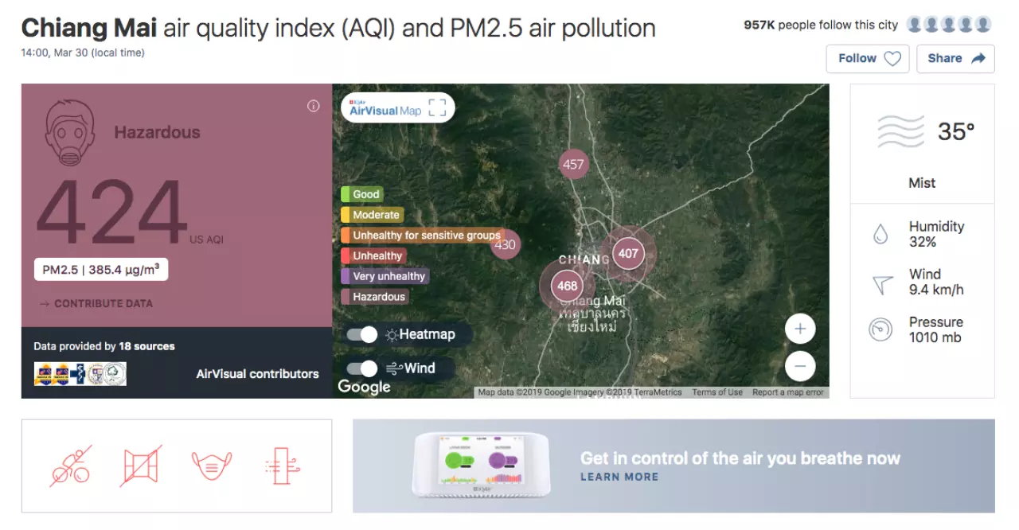The image size is (1019, 530).
Task: Click the CONTRIBUTE DATA link
Action: (96, 304)
